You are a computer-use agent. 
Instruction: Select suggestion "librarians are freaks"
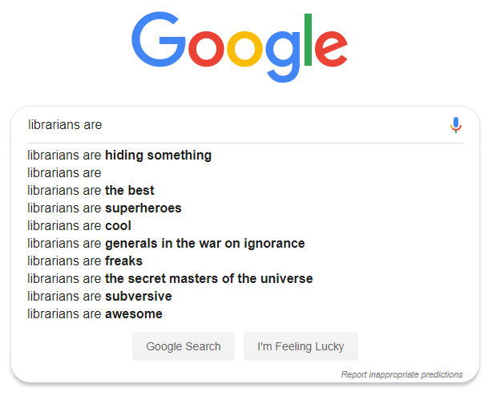click(85, 261)
